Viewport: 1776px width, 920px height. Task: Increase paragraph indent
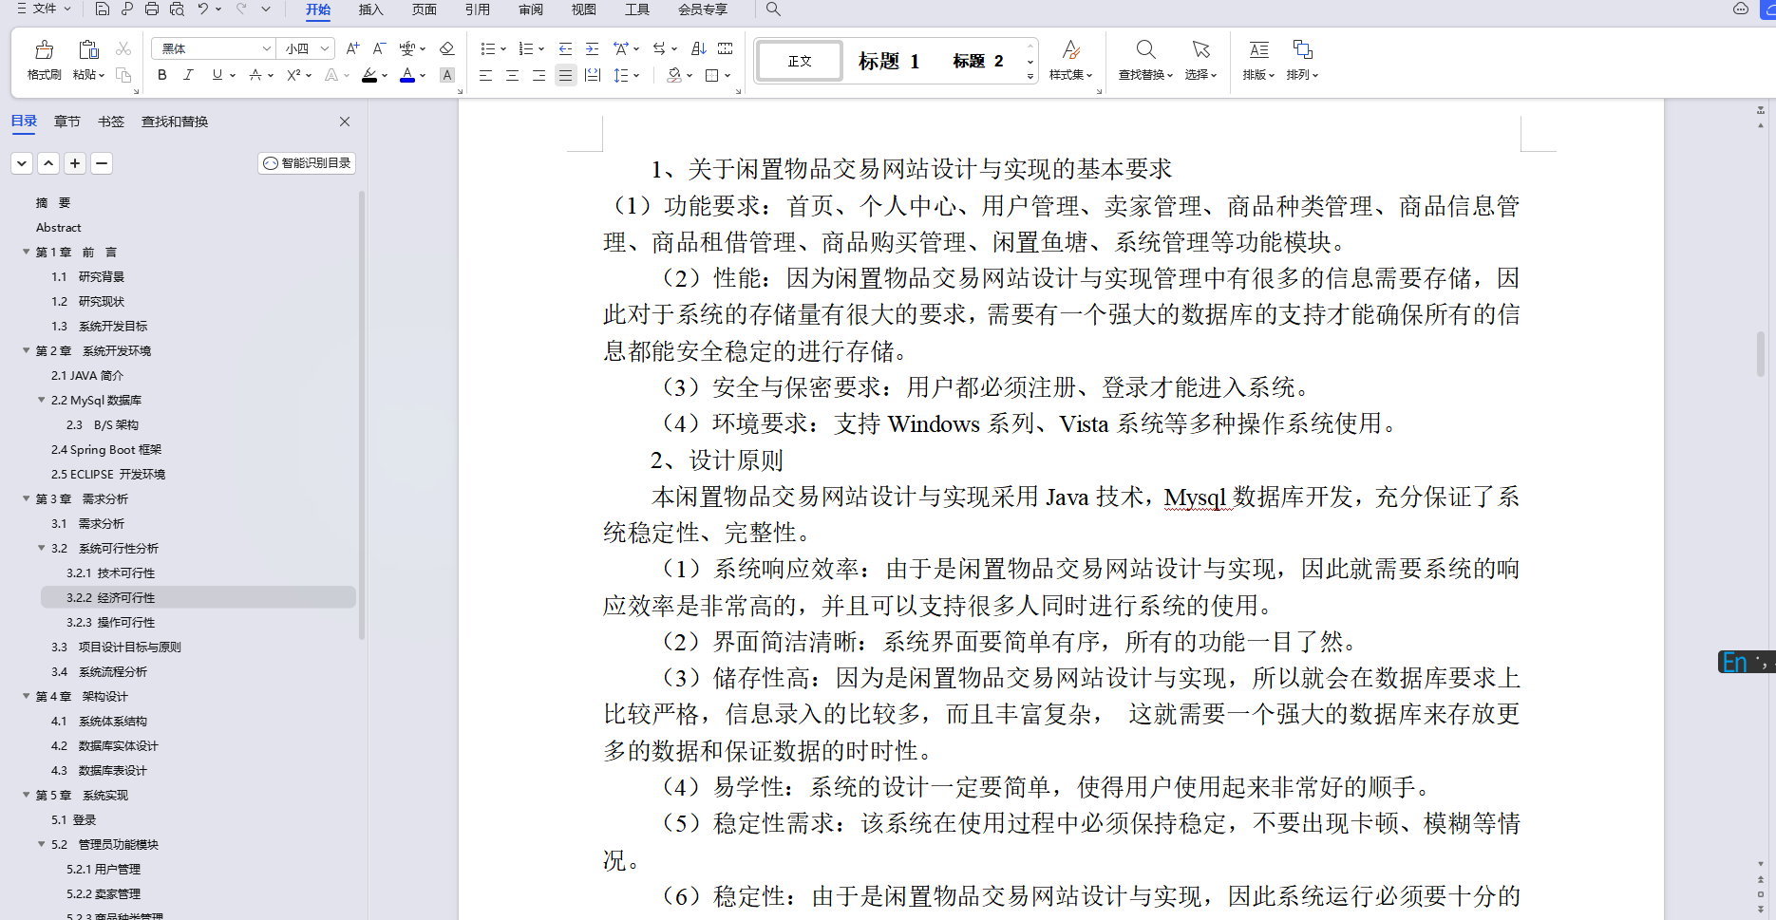coord(592,48)
